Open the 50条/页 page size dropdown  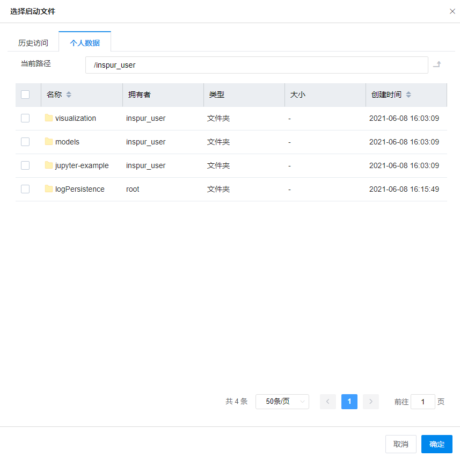click(282, 402)
